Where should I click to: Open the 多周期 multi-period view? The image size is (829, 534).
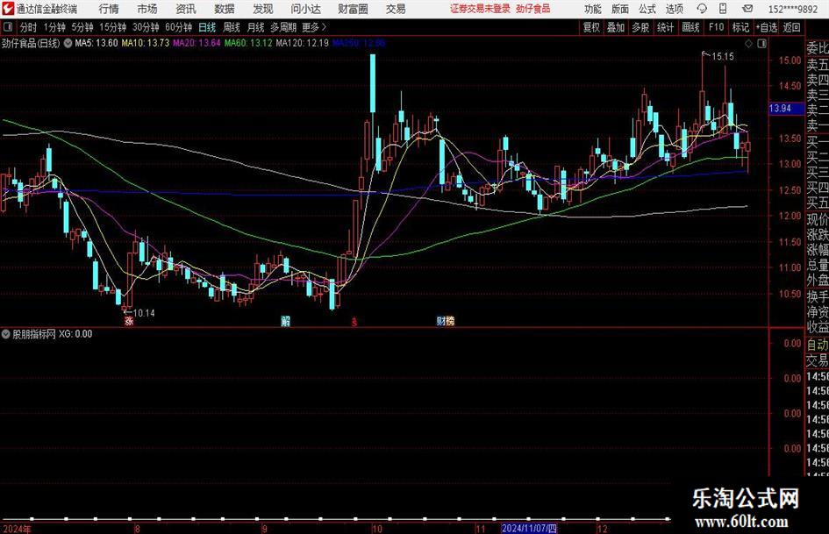click(x=283, y=27)
